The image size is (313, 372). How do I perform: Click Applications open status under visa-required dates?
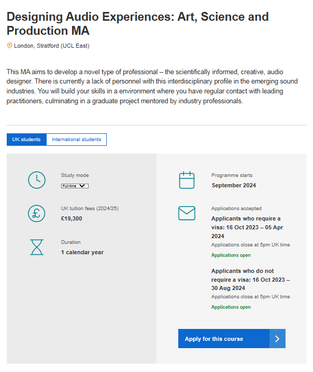(x=231, y=255)
